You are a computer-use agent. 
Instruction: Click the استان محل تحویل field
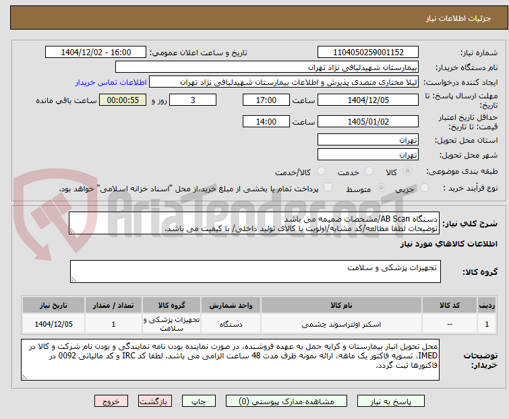(x=368, y=139)
